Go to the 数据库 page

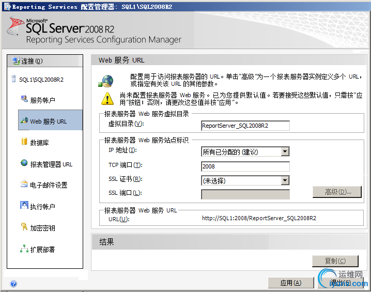[39, 143]
